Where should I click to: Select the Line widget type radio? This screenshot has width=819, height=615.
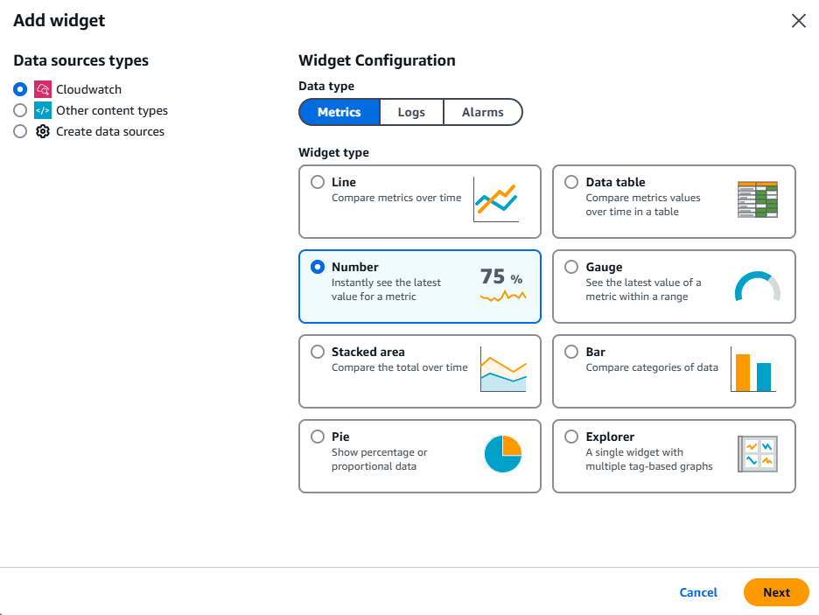click(318, 182)
